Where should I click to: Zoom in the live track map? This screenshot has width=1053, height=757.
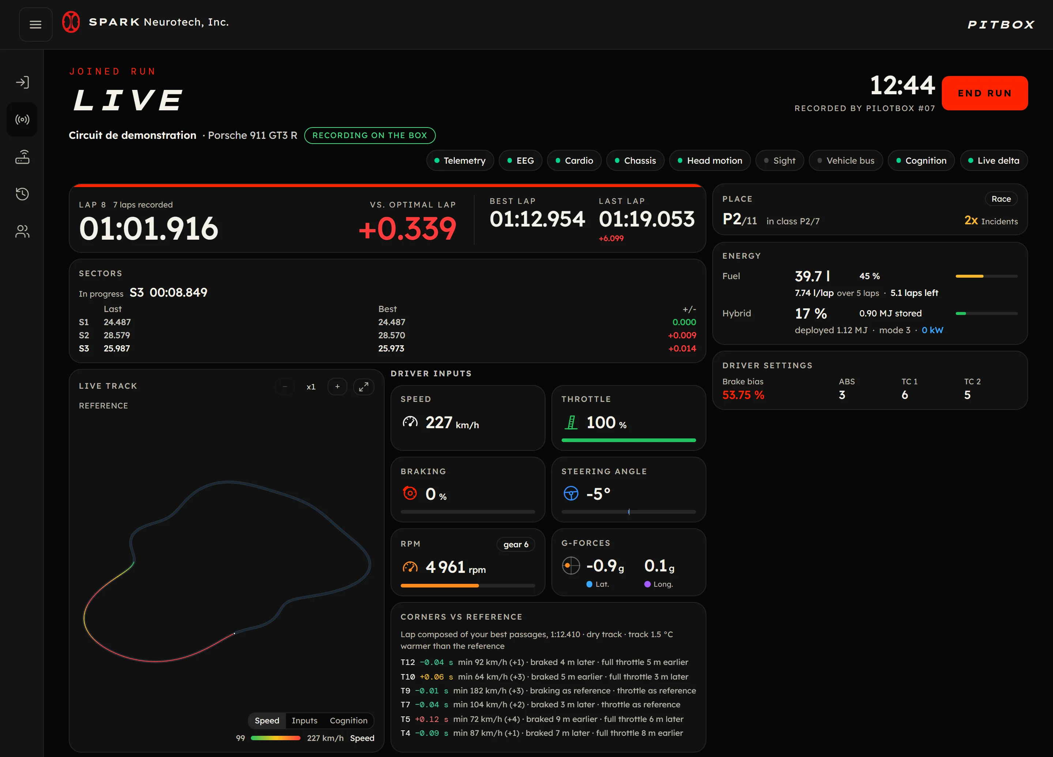[x=337, y=387]
